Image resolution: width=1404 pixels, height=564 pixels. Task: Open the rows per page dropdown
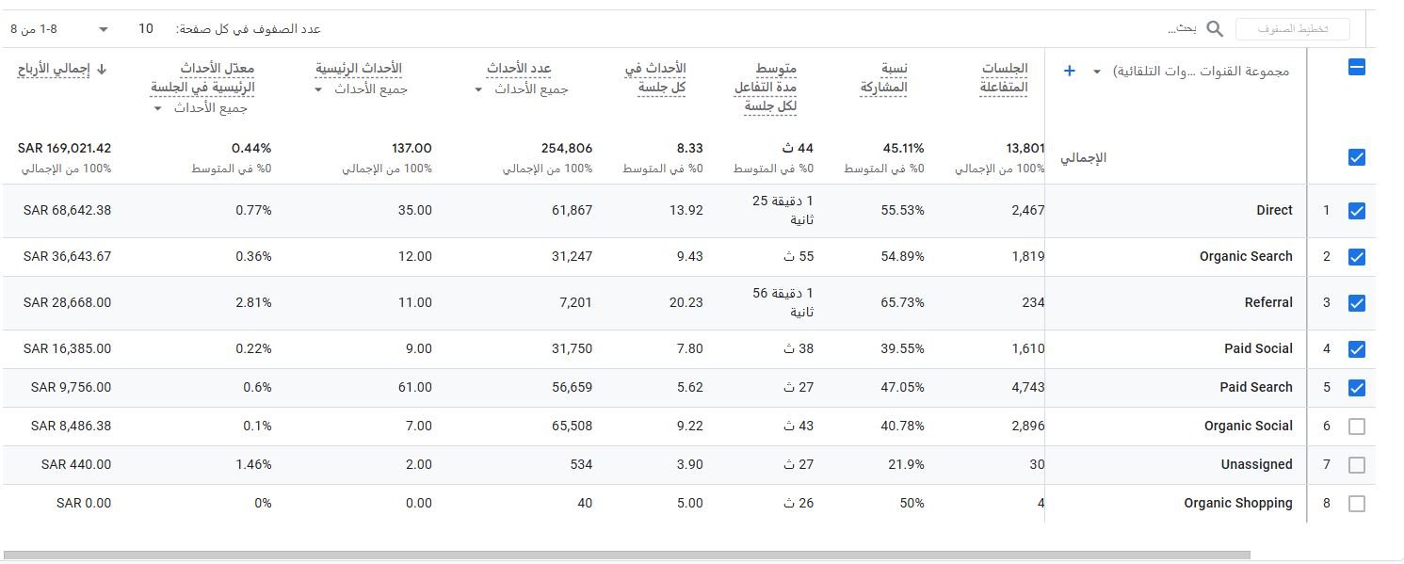coord(104,29)
